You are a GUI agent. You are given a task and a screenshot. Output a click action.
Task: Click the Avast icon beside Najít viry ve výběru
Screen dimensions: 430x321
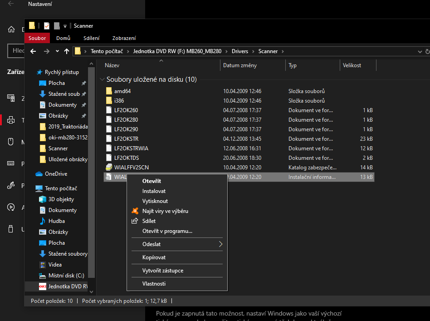click(134, 211)
